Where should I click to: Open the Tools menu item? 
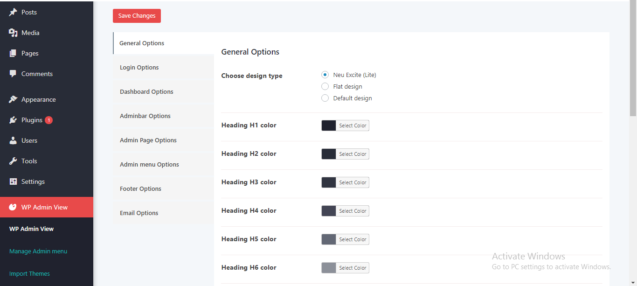pyautogui.click(x=47, y=161)
